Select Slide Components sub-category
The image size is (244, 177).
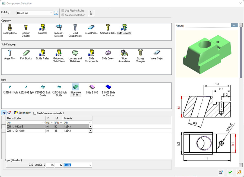pos(91,56)
